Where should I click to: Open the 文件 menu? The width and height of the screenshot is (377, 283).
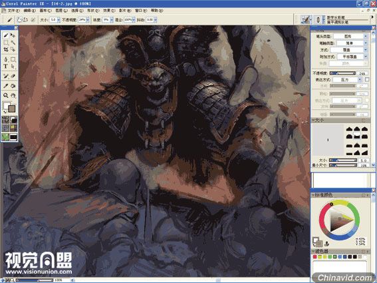[x=13, y=11]
